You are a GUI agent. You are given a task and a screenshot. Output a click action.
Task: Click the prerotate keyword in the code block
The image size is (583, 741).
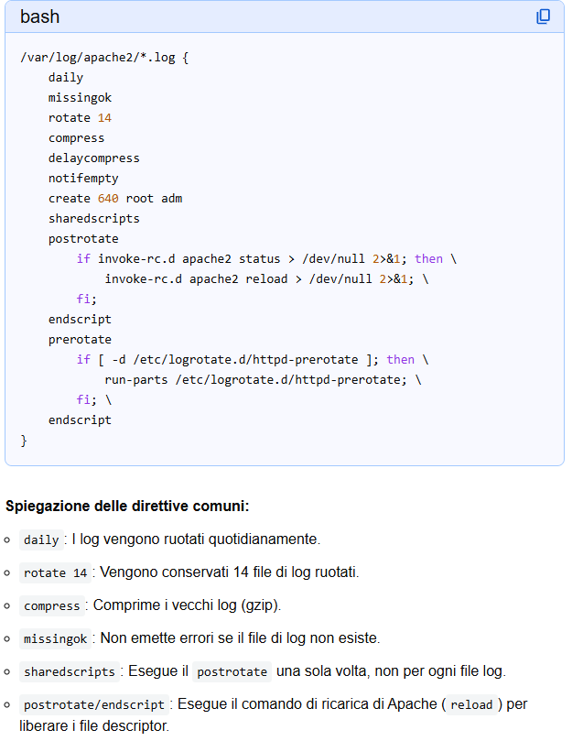coord(80,339)
